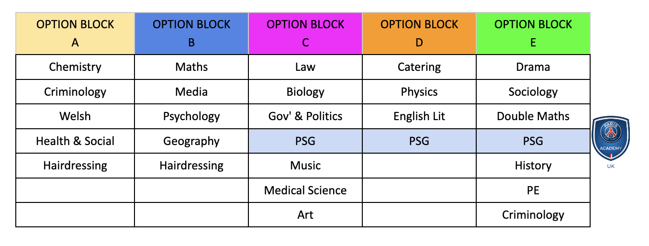Click the Health & Social cell

click(75, 141)
